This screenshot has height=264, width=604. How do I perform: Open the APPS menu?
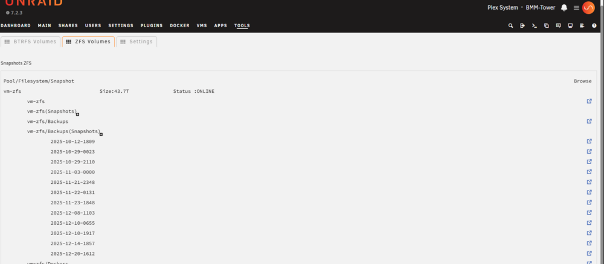pos(220,26)
